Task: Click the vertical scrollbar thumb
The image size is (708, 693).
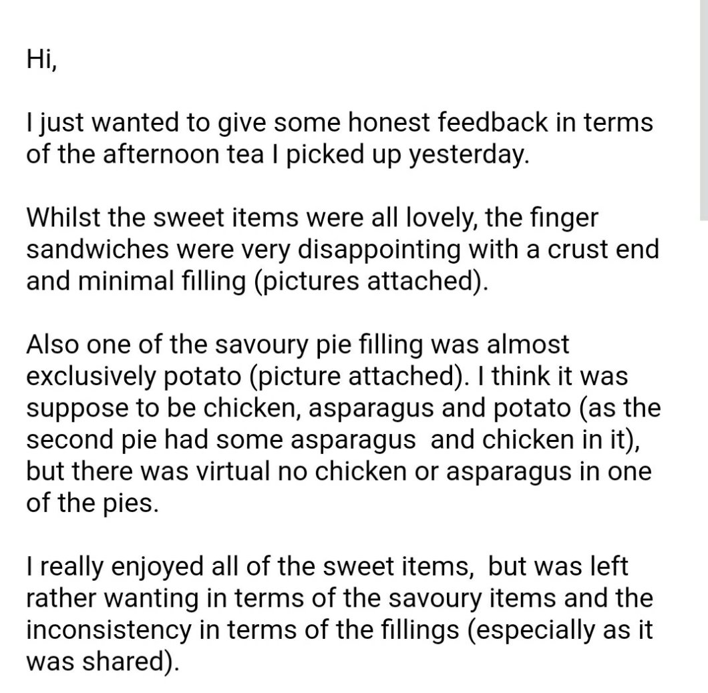Action: (x=703, y=110)
